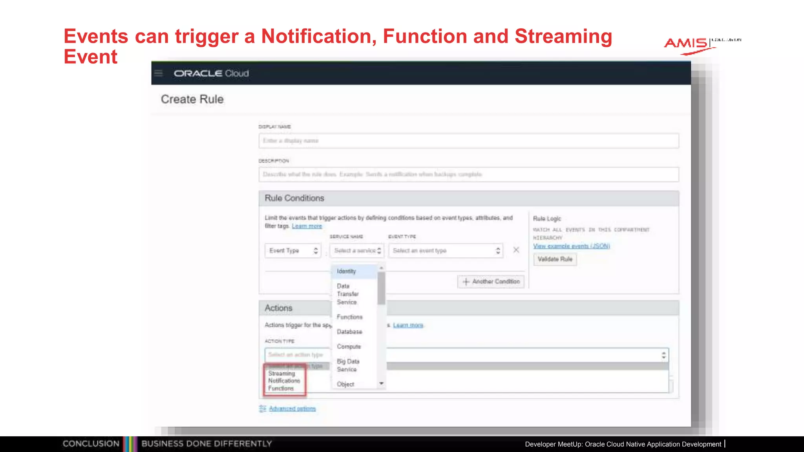
Task: Select Streaming action type
Action: [x=281, y=374]
